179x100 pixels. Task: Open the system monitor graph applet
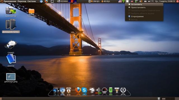pyautogui.click(x=72, y=1)
